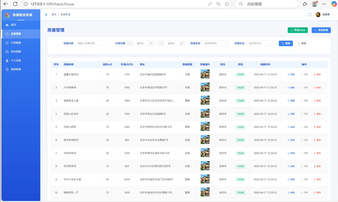
Task: Open 个人信息 in the sidebar
Action: point(21,60)
